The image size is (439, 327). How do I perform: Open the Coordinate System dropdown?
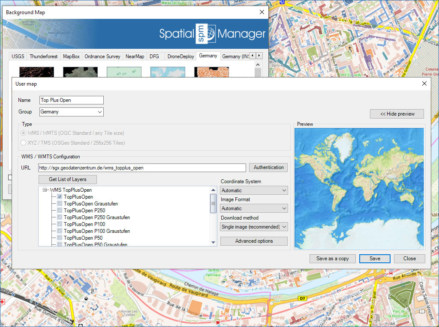(254, 190)
